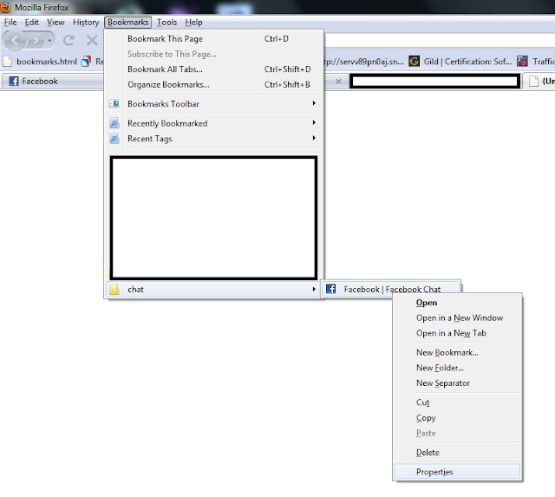The width and height of the screenshot is (555, 497).
Task: Open the History menu
Action: (x=86, y=23)
